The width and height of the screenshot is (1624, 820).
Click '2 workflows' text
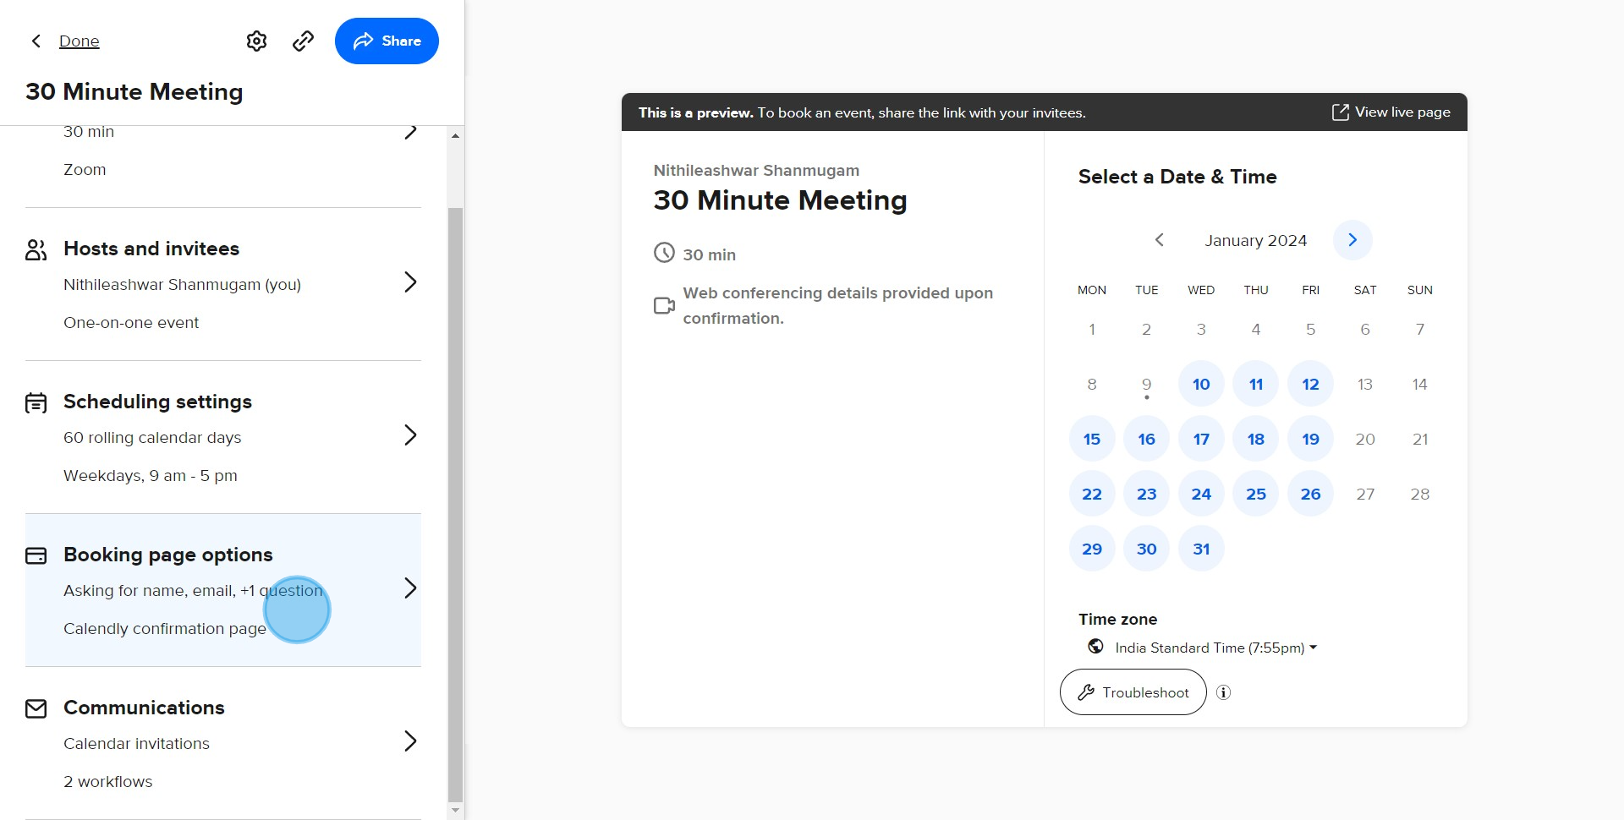[x=108, y=782]
